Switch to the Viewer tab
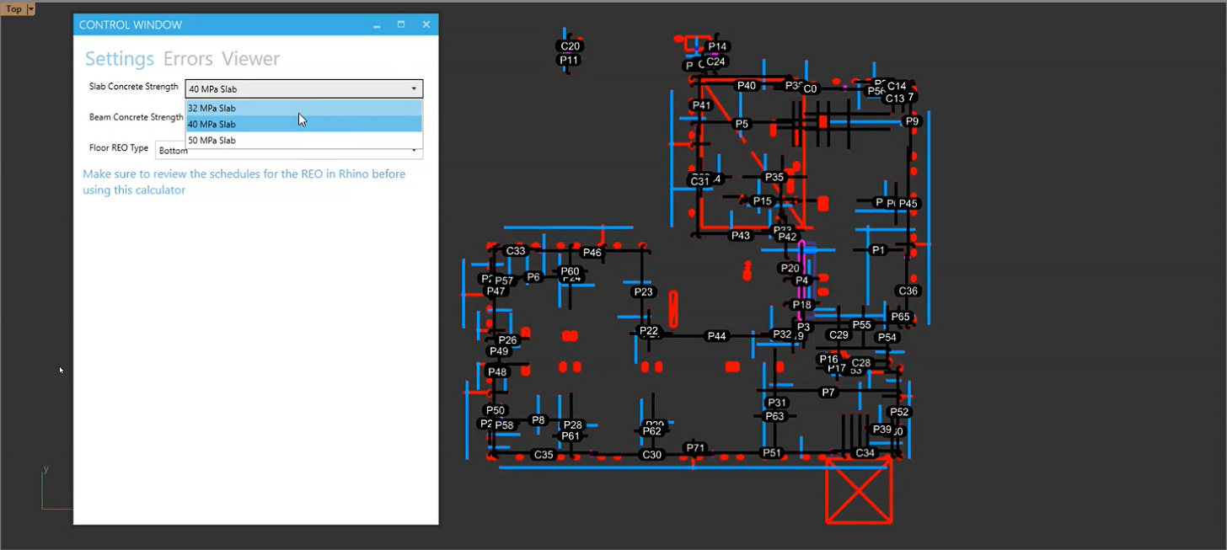 pos(251,59)
